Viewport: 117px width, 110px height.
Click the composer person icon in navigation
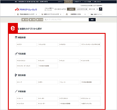(x=18, y=14)
